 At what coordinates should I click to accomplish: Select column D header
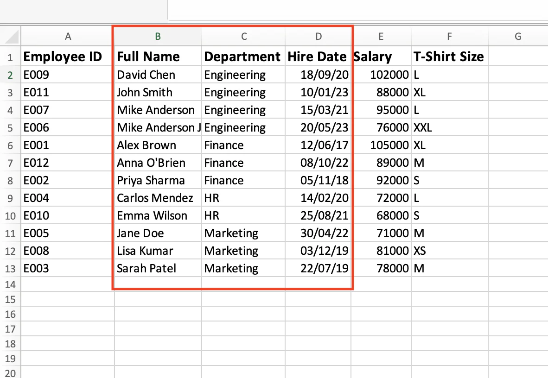click(x=319, y=36)
